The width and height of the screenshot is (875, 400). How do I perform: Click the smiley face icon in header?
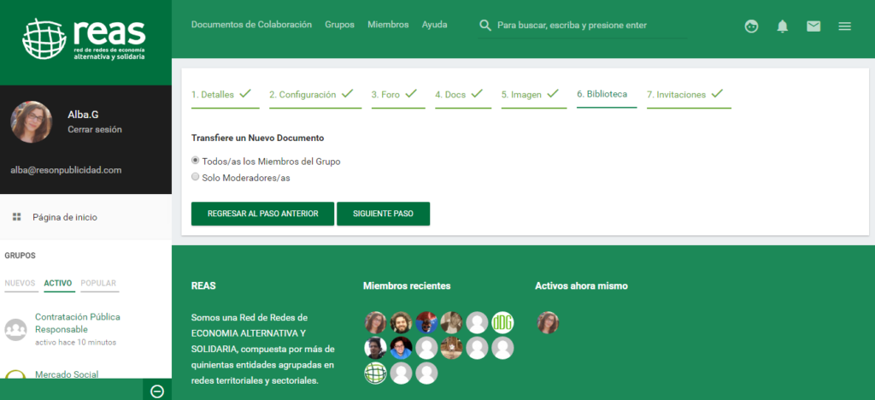[x=751, y=26]
